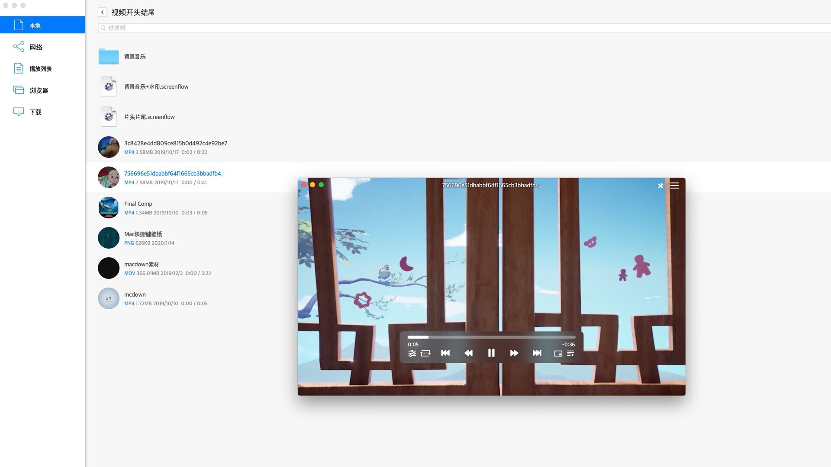The image size is (831, 467).
Task: Select macdown素材 MOV file
Action: click(x=142, y=267)
